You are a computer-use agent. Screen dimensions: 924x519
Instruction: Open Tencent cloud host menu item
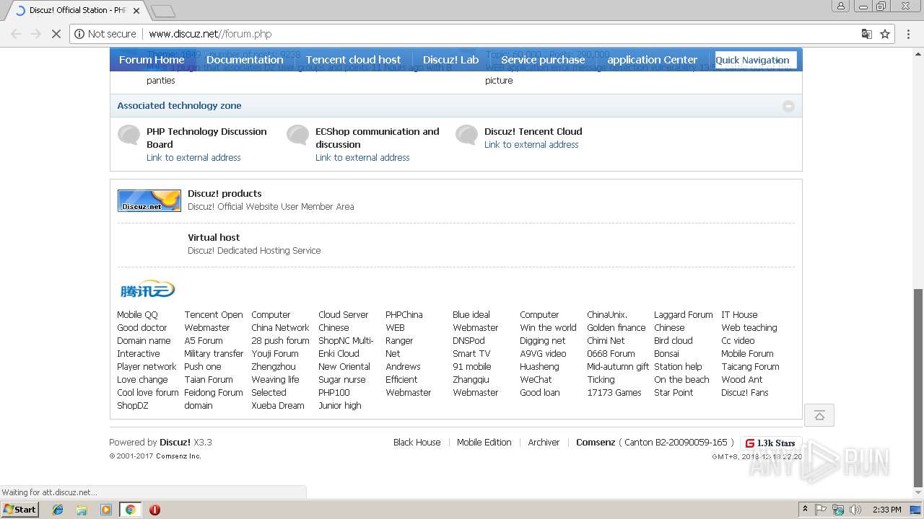(353, 60)
